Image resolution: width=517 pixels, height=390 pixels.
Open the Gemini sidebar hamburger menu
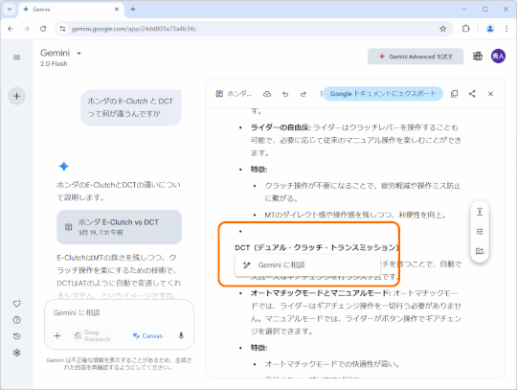click(x=17, y=57)
